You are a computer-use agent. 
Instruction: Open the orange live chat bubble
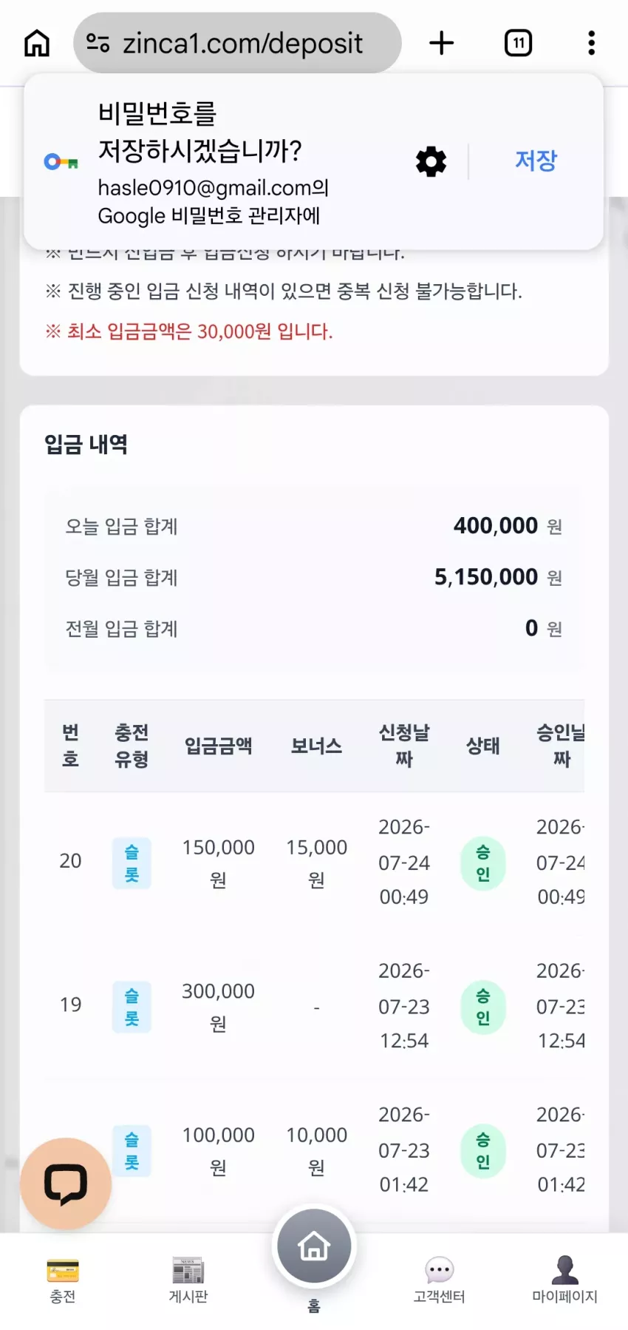tap(66, 1184)
